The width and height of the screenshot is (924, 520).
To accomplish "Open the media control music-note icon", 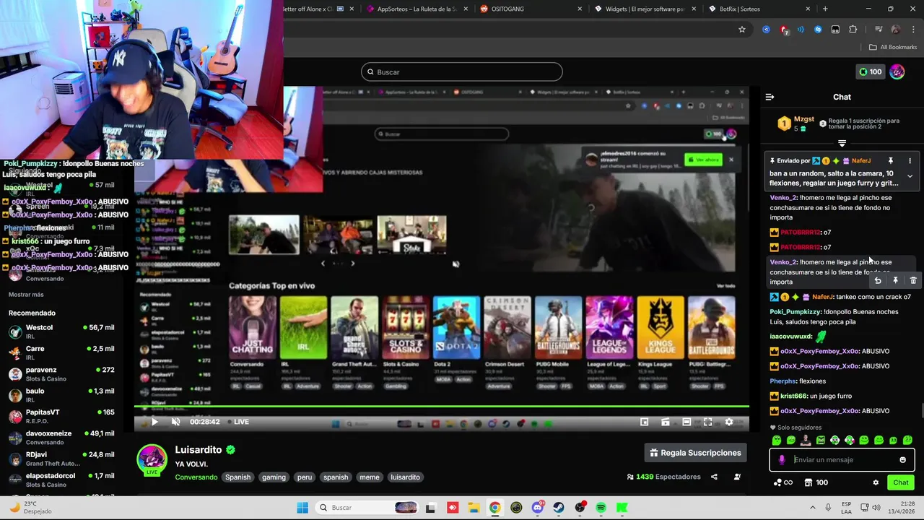I will pos(879,30).
